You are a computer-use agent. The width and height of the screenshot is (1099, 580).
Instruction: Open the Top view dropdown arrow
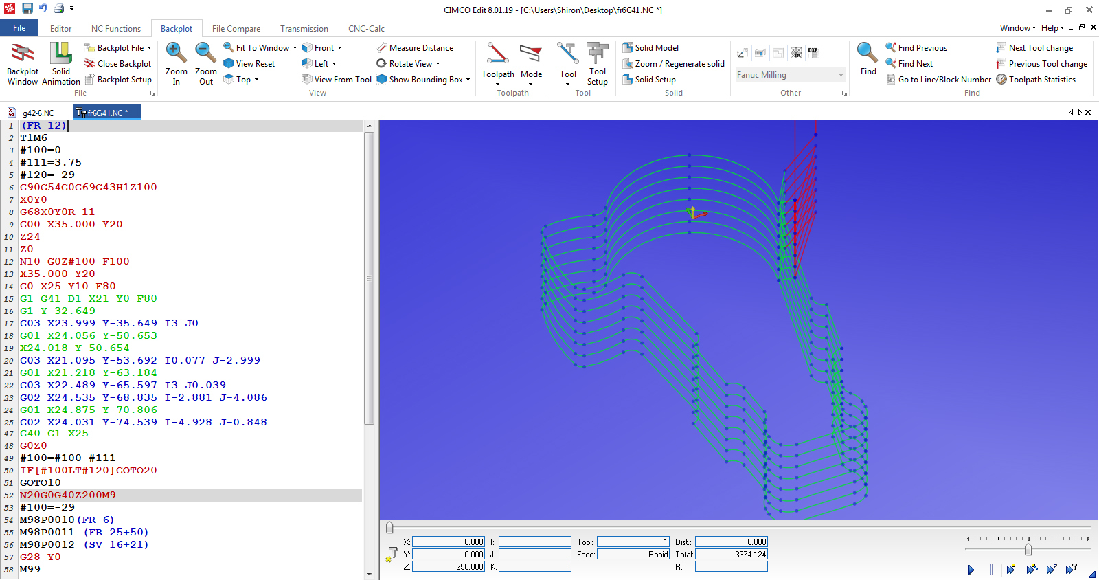pyautogui.click(x=257, y=79)
